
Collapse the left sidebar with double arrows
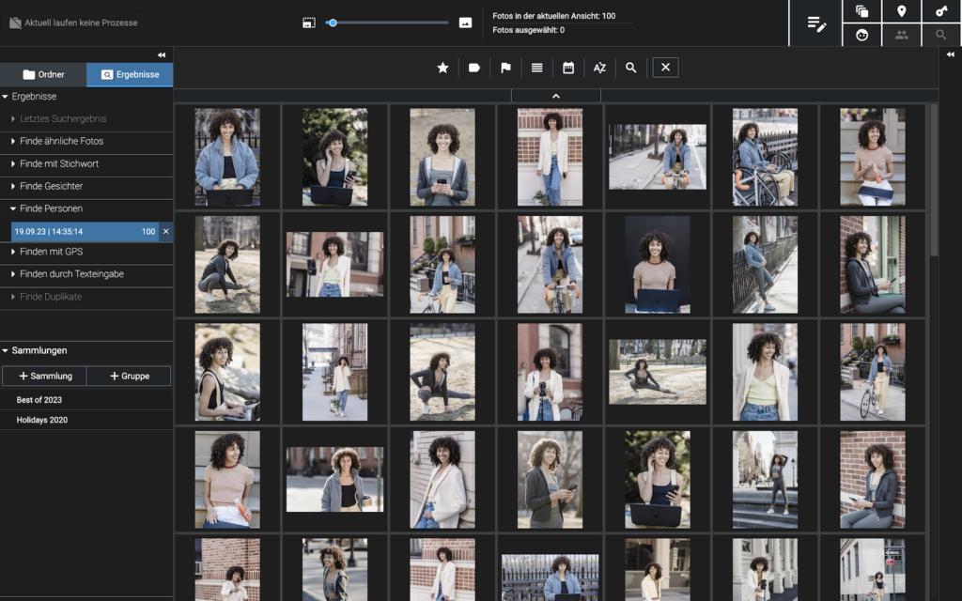[x=162, y=55]
